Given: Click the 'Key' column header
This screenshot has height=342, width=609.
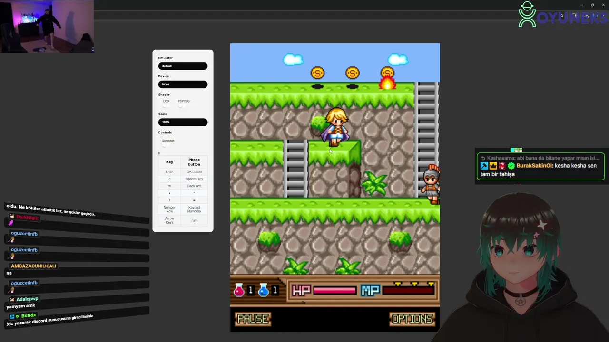Looking at the screenshot, I should (169, 162).
